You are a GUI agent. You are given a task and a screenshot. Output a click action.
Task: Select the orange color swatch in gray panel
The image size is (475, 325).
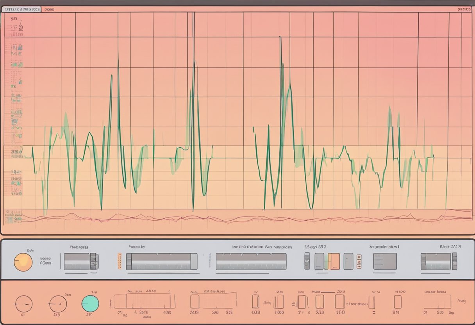click(x=334, y=261)
